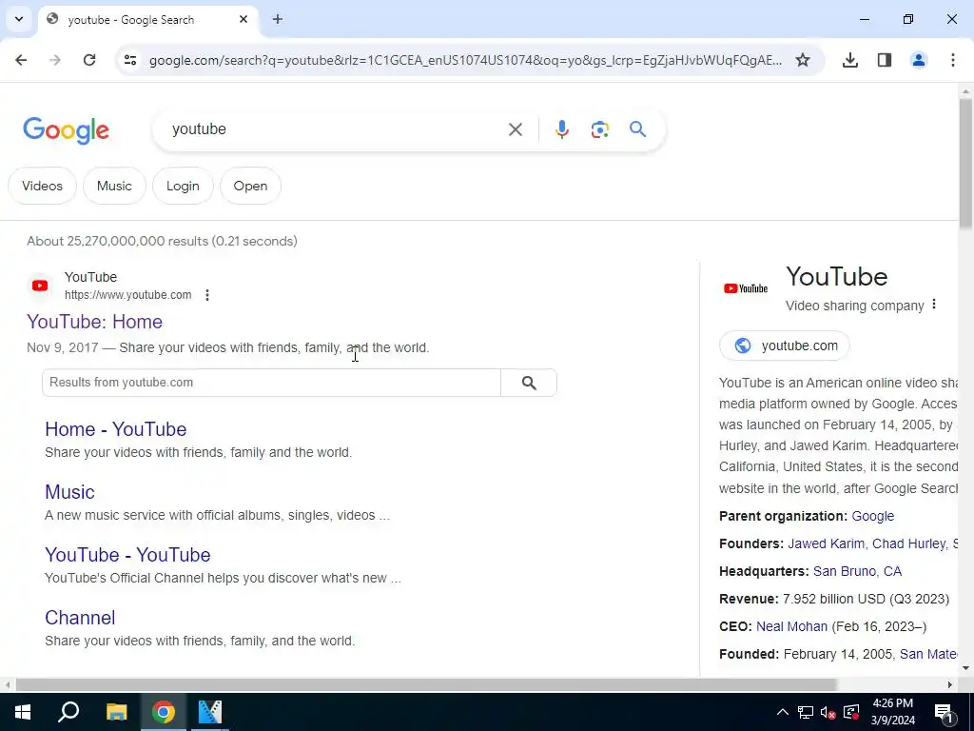This screenshot has width=974, height=731.
Task: Click the YouTube logo in knowledge panel
Action: tap(746, 288)
